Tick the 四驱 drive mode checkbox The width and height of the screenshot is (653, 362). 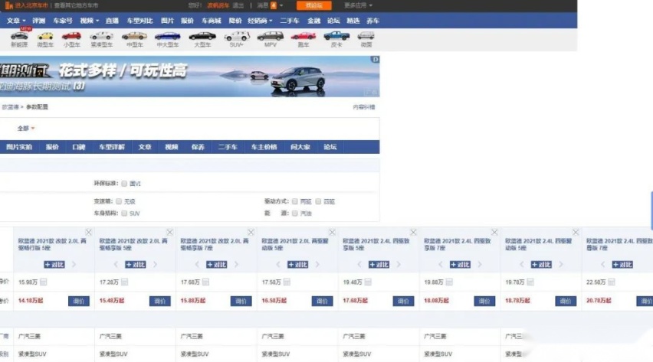pyautogui.click(x=318, y=201)
